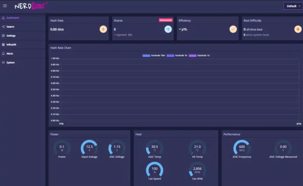
Task: Toggle Hashrate 1h series in chart legend
Action: point(177,55)
